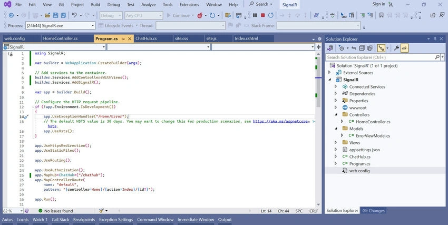Screen dimensions: 448x225
Task: Switch to the Git Changes tab
Action: click(x=374, y=211)
